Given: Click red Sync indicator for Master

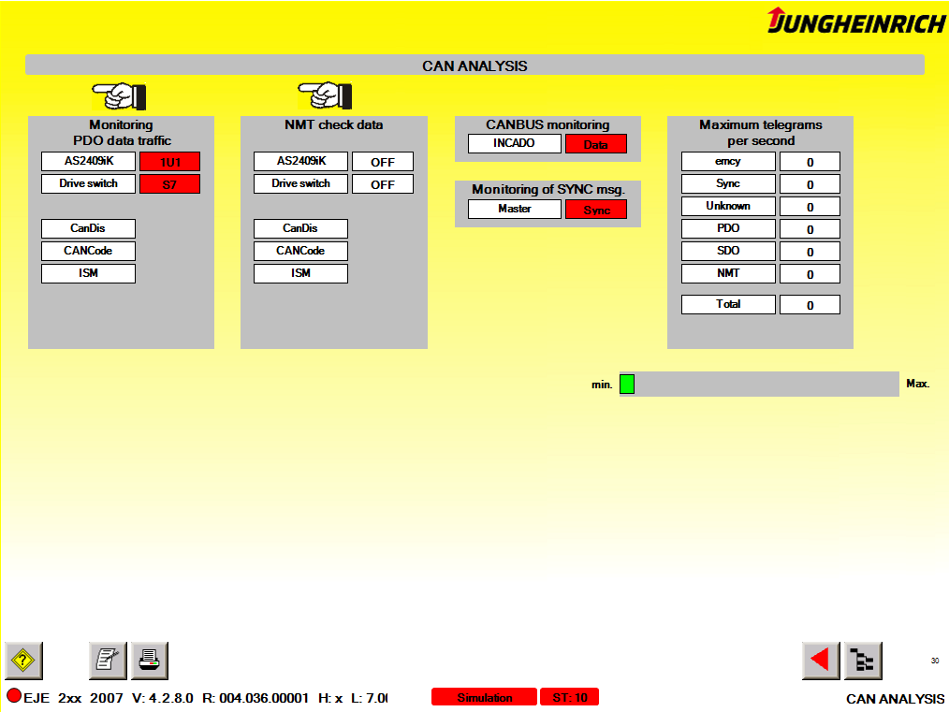Looking at the screenshot, I should pyautogui.click(x=596, y=210).
